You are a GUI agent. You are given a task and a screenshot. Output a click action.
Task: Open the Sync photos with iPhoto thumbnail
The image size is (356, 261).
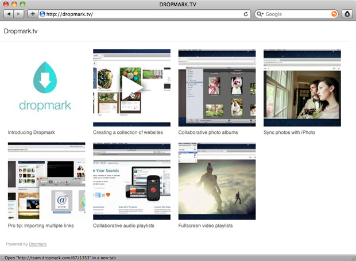pyautogui.click(x=302, y=88)
